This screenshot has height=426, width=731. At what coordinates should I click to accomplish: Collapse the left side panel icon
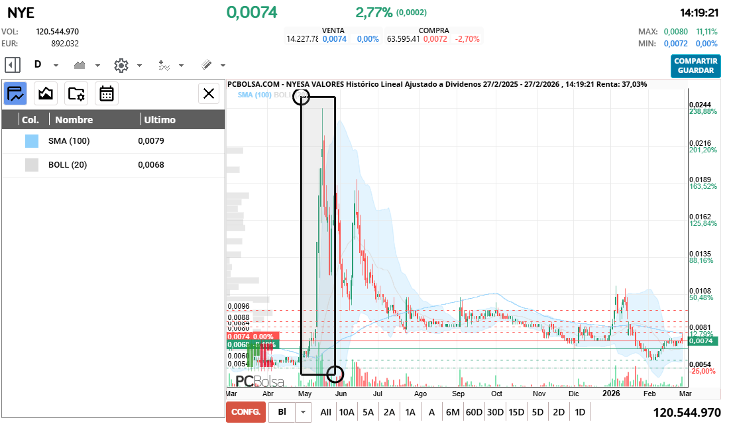point(13,65)
